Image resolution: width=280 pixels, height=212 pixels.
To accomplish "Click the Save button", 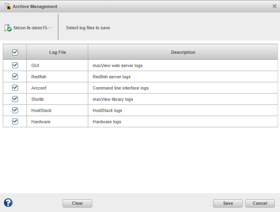I will [x=228, y=203].
